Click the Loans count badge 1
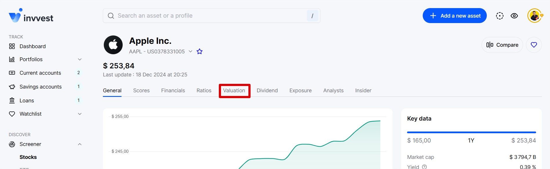This screenshot has width=550, height=169. point(79,100)
